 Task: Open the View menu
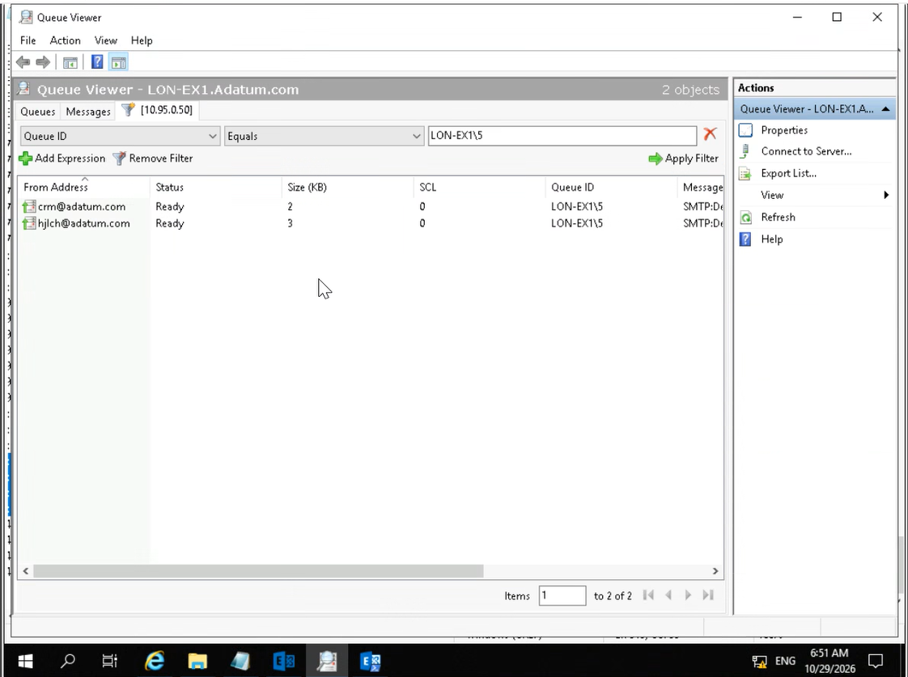coord(106,40)
